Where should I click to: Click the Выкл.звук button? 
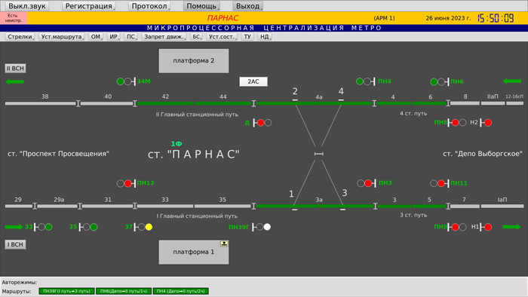[x=27, y=6]
